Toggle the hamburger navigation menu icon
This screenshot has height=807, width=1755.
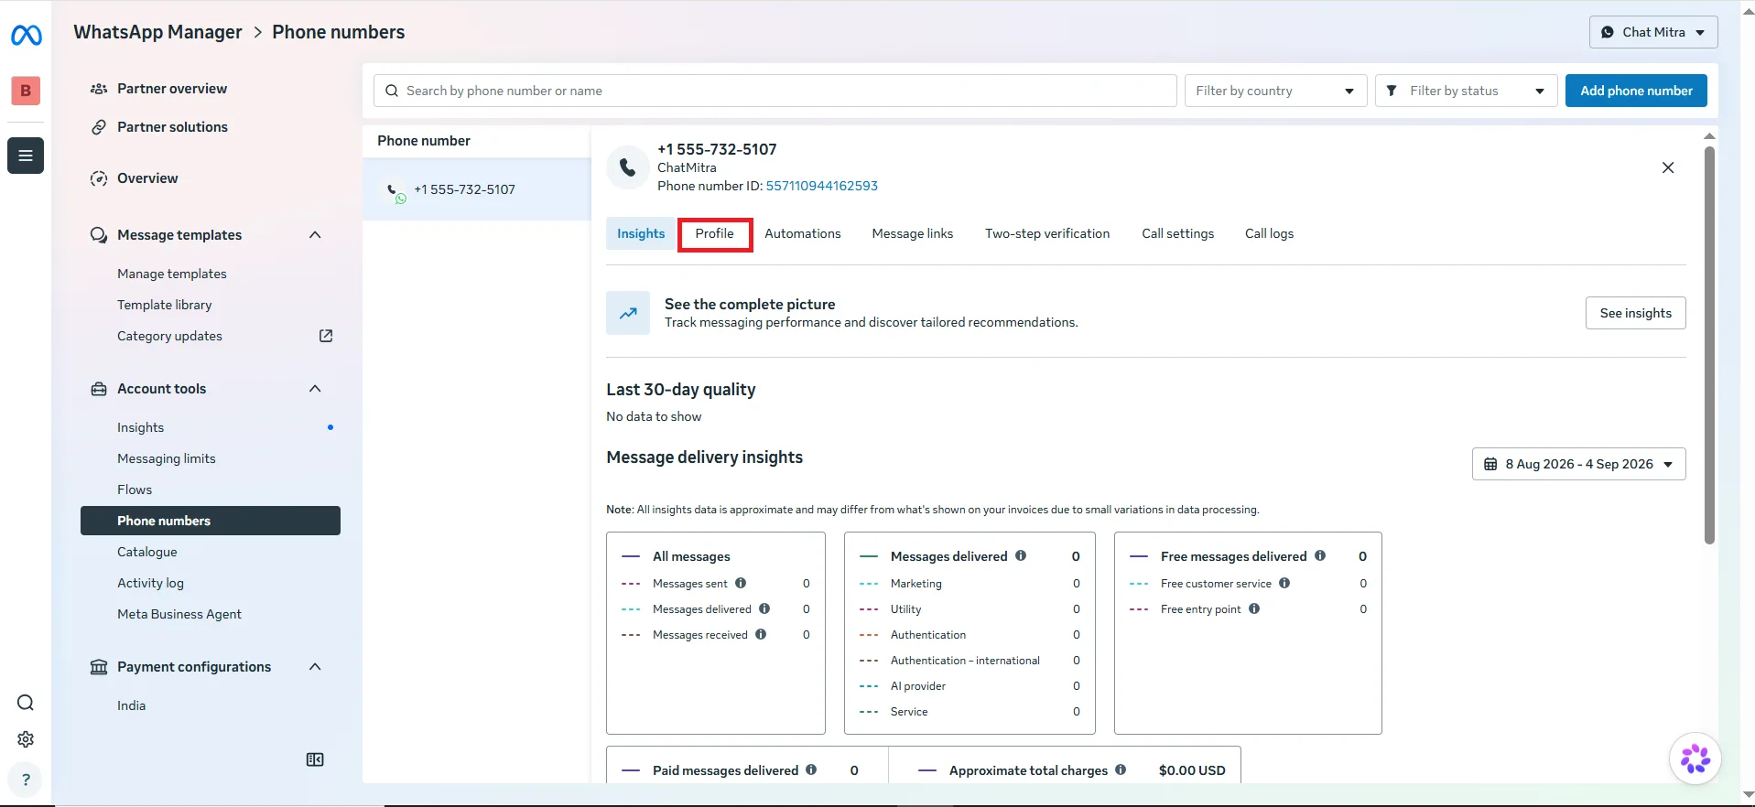point(26,156)
